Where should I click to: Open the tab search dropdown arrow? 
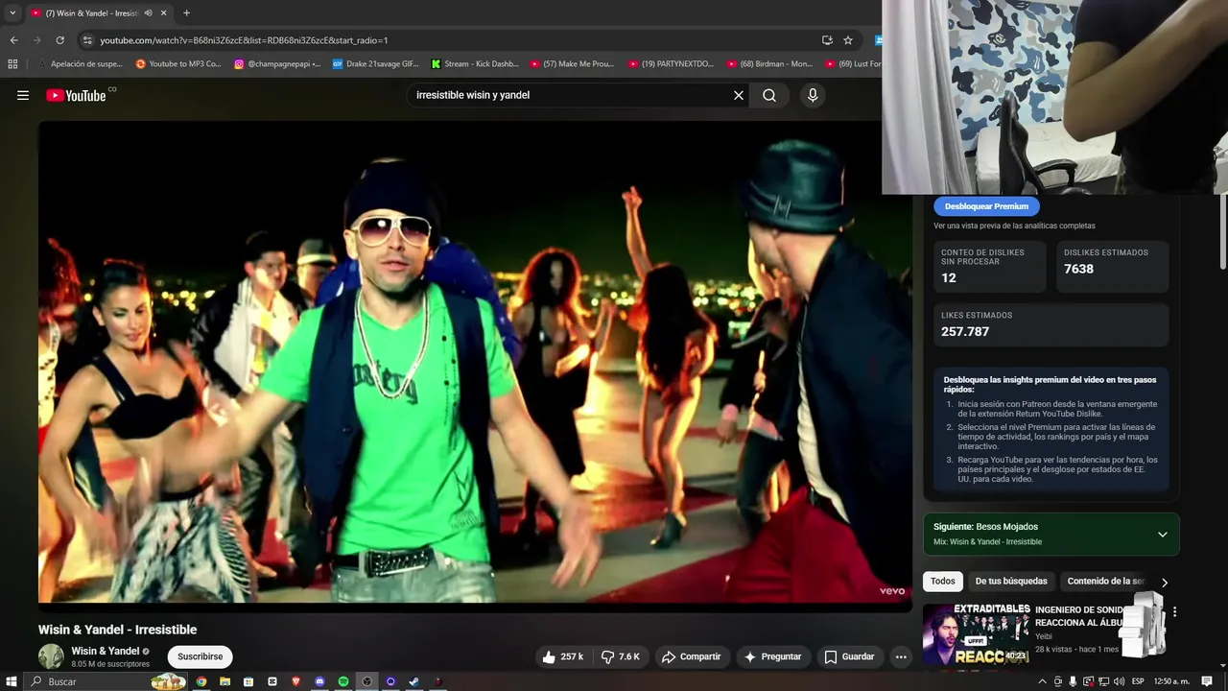pos(12,13)
